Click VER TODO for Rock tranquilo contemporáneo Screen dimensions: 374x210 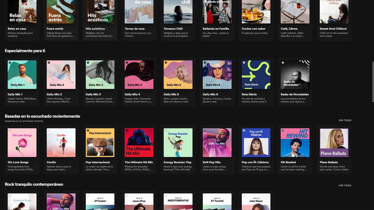(345, 185)
